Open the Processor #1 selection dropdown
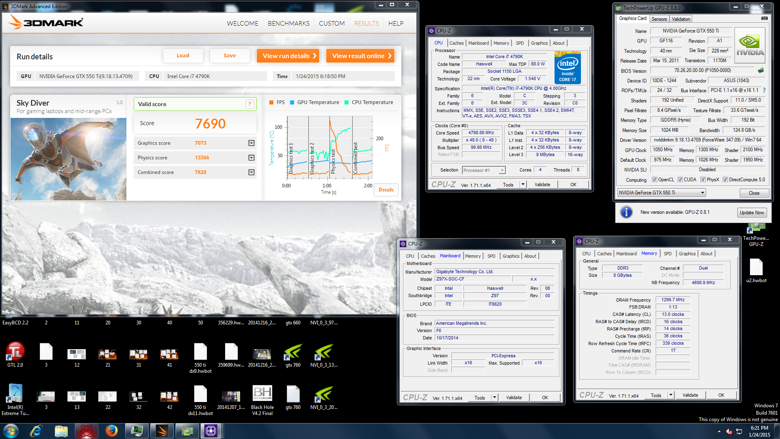Screen dimensions: 780x439 (502, 170)
